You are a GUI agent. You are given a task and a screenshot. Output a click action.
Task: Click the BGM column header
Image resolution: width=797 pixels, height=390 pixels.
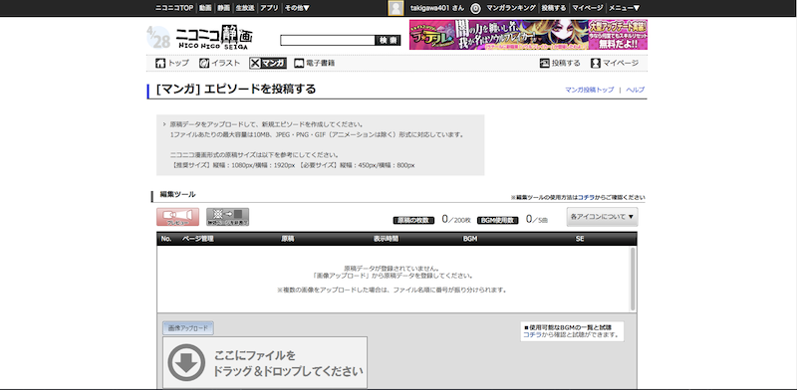pyautogui.click(x=470, y=239)
